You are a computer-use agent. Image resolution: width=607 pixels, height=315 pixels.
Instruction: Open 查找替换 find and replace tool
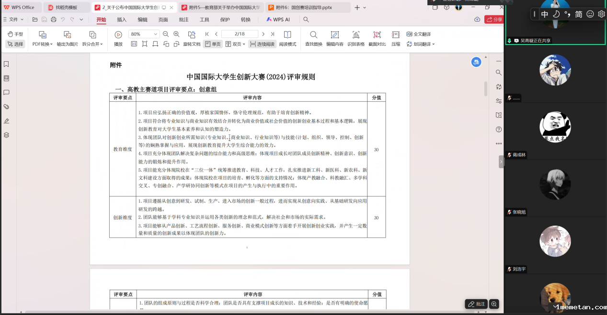313,35
